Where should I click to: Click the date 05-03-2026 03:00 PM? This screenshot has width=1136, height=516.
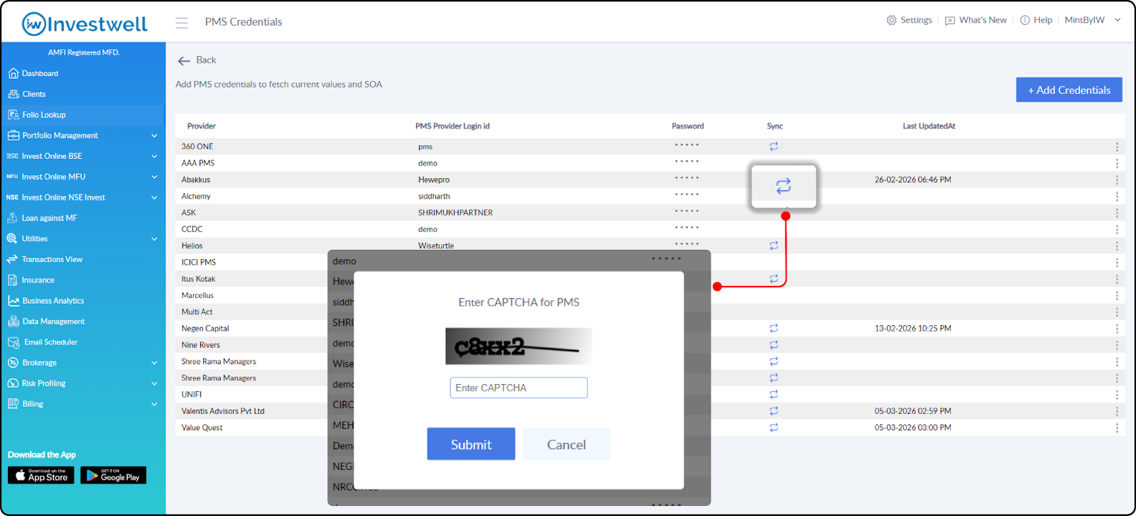(913, 428)
